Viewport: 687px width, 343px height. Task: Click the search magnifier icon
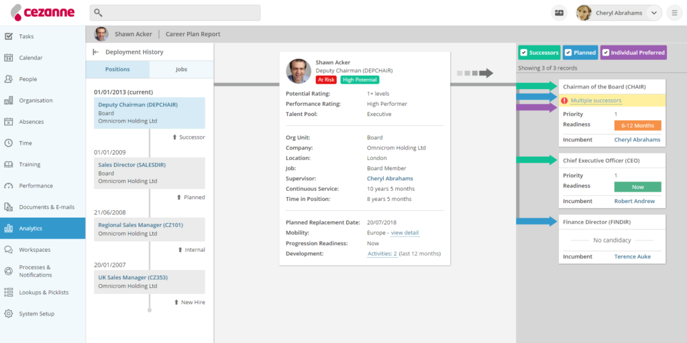tap(98, 13)
